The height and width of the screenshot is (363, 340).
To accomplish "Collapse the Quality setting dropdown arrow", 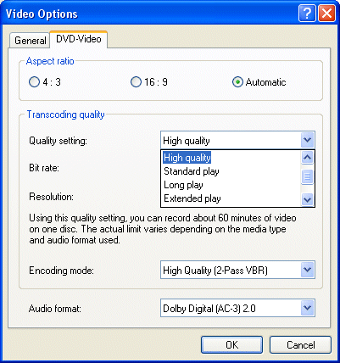I will tap(307, 140).
